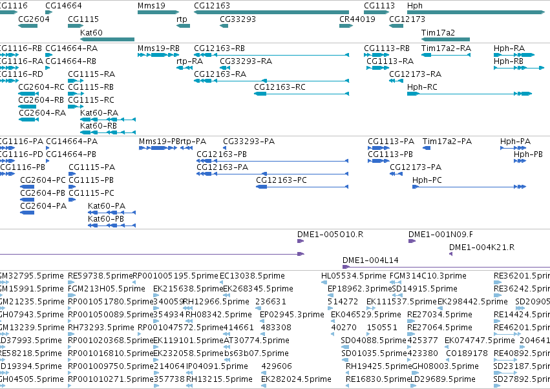Click the rtp gene label
The width and height of the screenshot is (550, 389).
pos(182,19)
